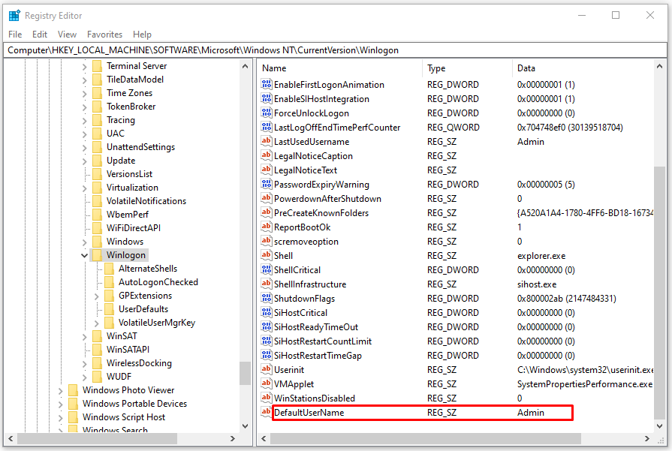Click the string icon beside LastUsedUsername

click(x=266, y=141)
